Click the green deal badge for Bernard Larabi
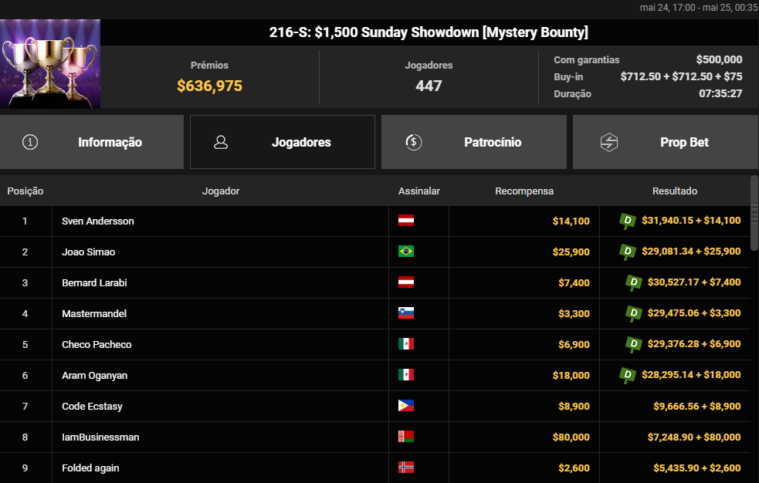 (633, 283)
